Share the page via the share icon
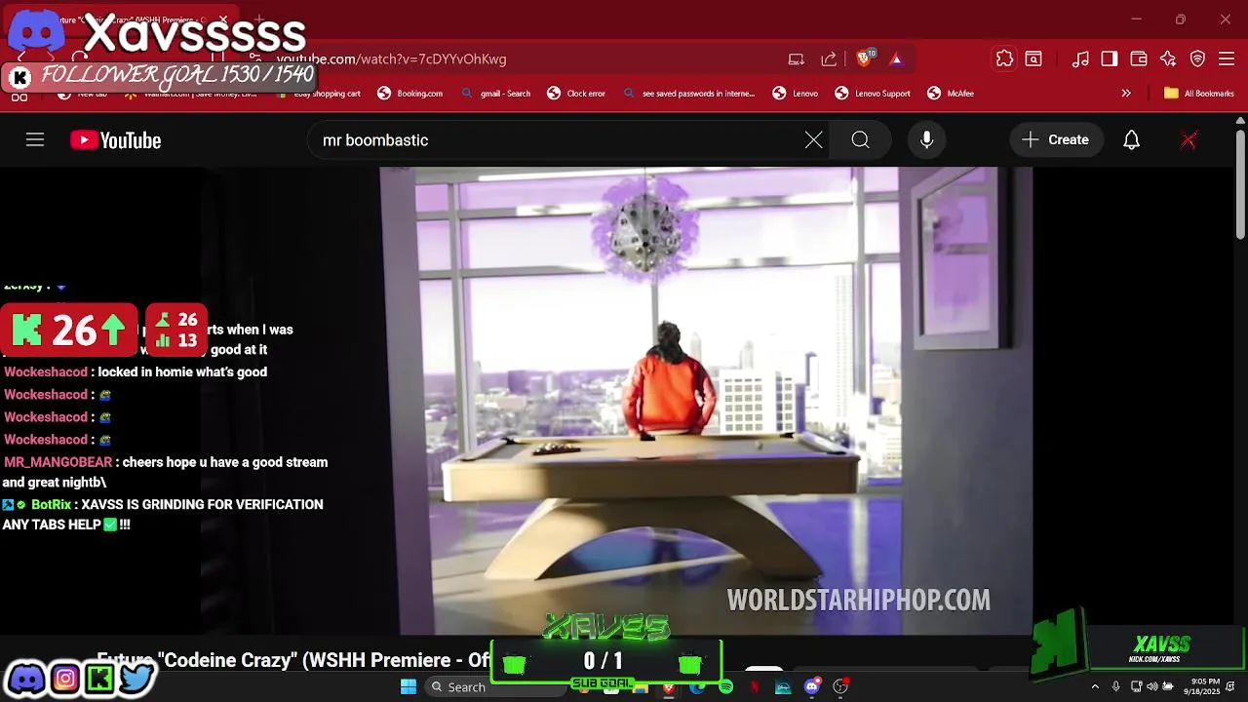The height and width of the screenshot is (702, 1248). click(829, 59)
